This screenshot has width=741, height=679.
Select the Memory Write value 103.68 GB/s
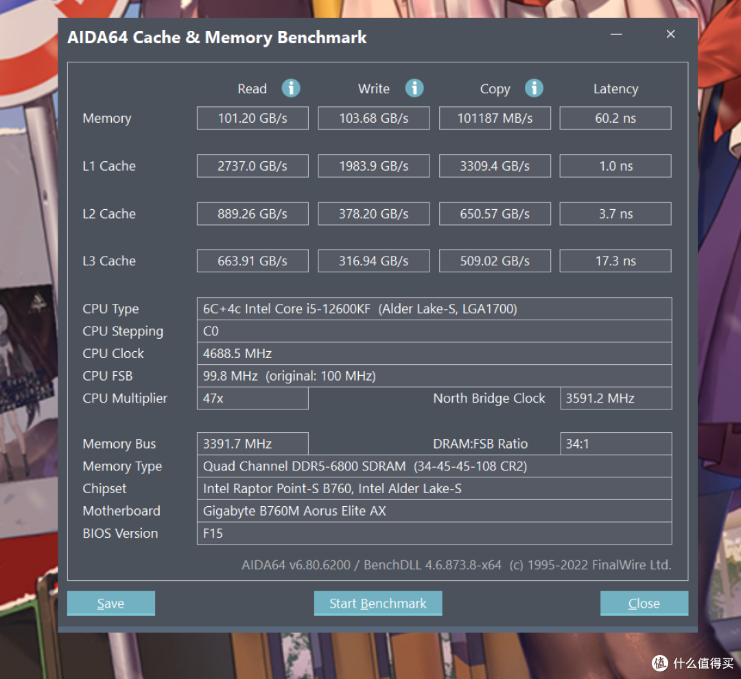point(374,118)
